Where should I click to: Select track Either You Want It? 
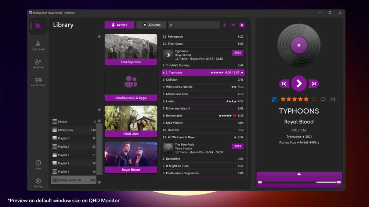pos(203,108)
